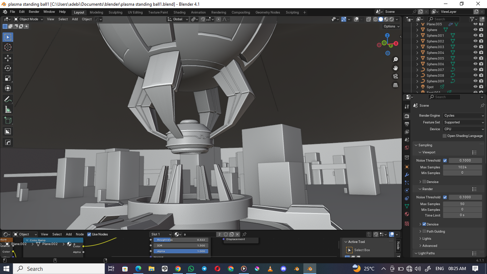Open the viewport Options dropdown
The image size is (487, 274).
391,26
